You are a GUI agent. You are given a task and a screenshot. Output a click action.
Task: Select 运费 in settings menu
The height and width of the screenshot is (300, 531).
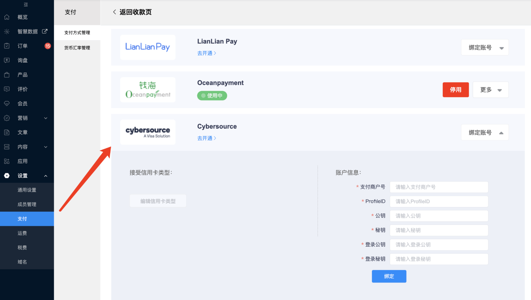point(22,233)
